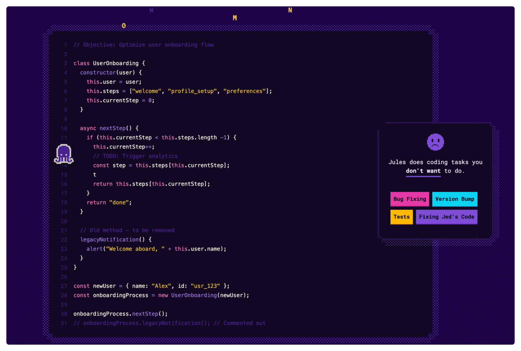This screenshot has width=521, height=351.
Task: Click line number 30 in gutter
Action: tap(64, 314)
